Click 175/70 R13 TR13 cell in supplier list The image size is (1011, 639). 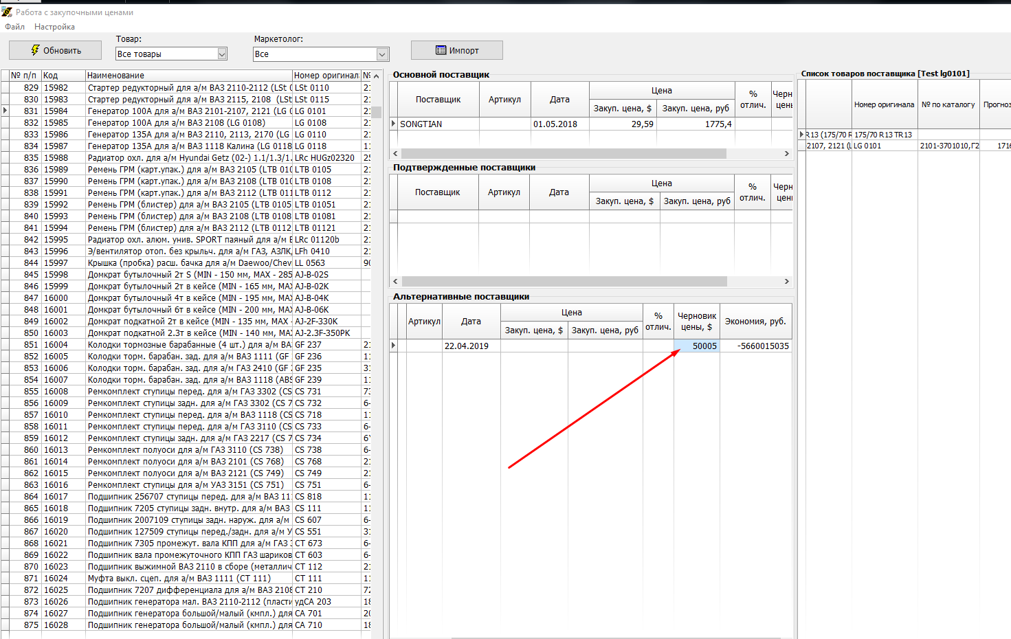coord(885,135)
